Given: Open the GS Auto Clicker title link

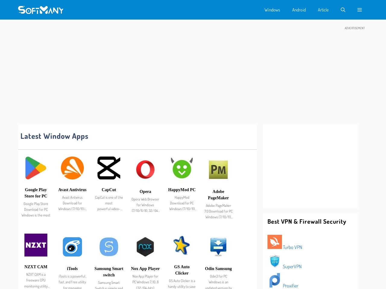Looking at the screenshot, I should [182, 270].
